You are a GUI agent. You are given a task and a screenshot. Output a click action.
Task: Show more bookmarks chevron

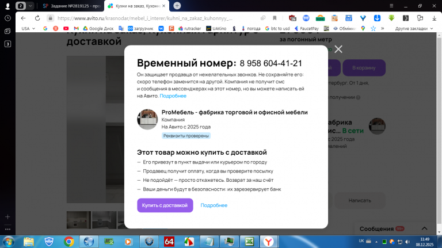coord(383,28)
